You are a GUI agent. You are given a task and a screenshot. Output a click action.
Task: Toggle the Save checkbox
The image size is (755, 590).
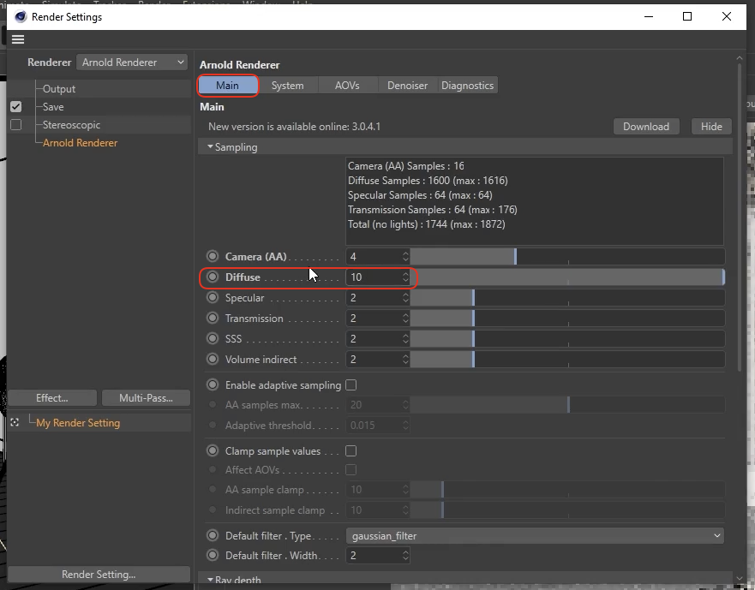(16, 107)
